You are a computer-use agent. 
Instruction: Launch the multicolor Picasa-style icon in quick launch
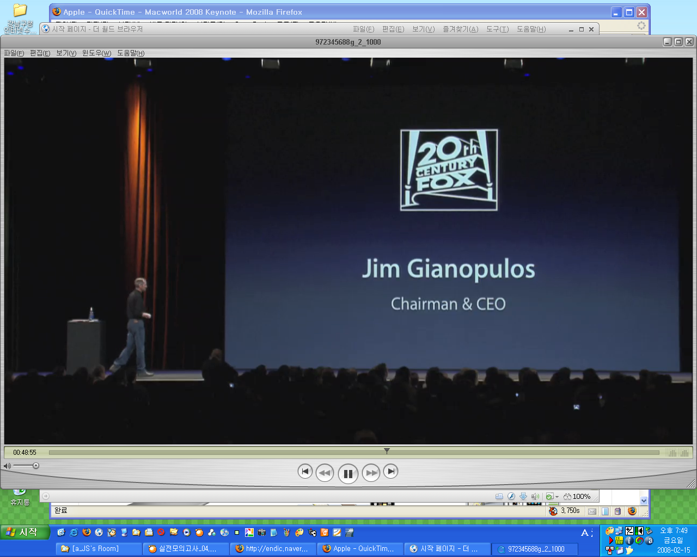coord(249,533)
